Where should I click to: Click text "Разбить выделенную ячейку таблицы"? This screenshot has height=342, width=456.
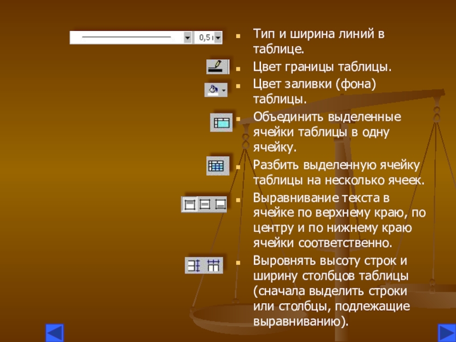tap(336, 173)
